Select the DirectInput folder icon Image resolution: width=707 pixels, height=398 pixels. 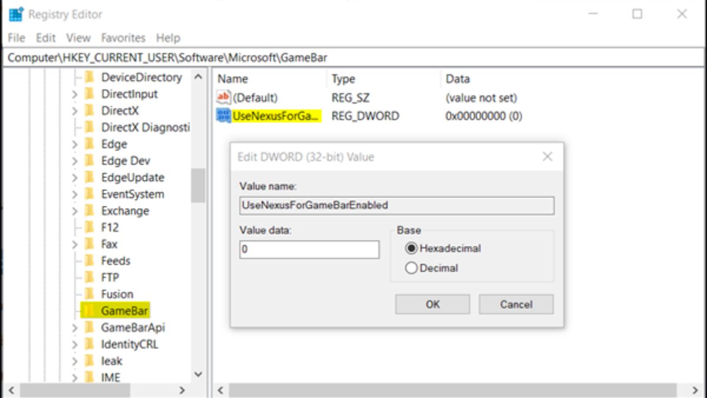(x=90, y=94)
